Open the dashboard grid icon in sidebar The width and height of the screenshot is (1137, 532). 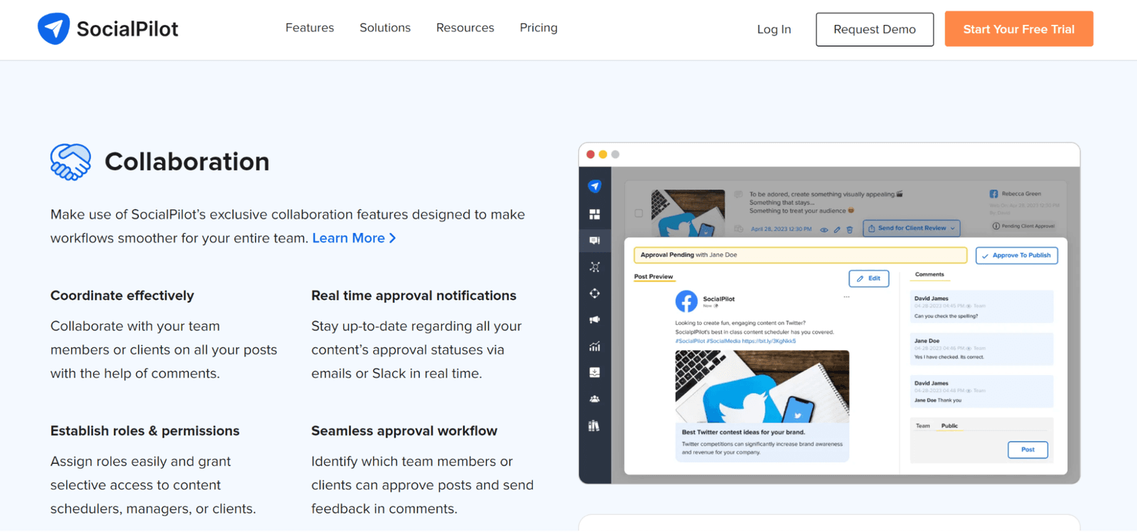pos(595,215)
